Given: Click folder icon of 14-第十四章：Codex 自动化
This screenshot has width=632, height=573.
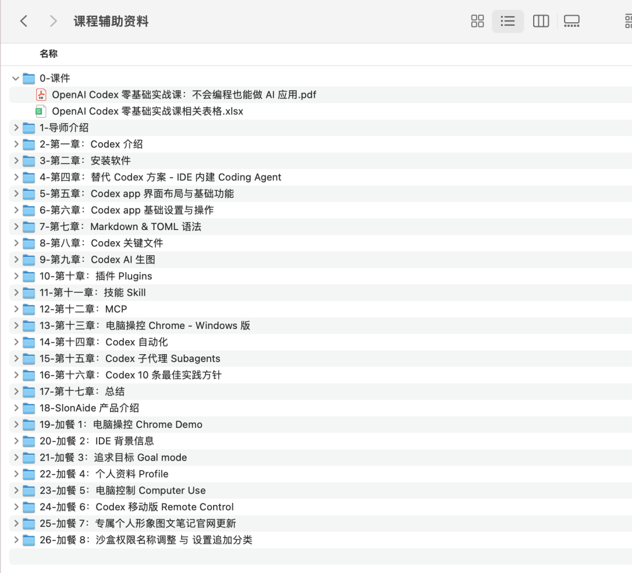Looking at the screenshot, I should tap(29, 342).
